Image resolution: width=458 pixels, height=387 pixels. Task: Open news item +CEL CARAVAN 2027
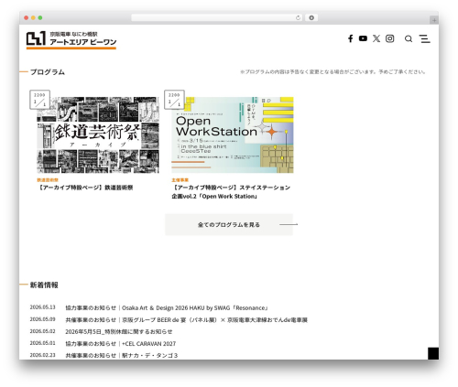(121, 344)
